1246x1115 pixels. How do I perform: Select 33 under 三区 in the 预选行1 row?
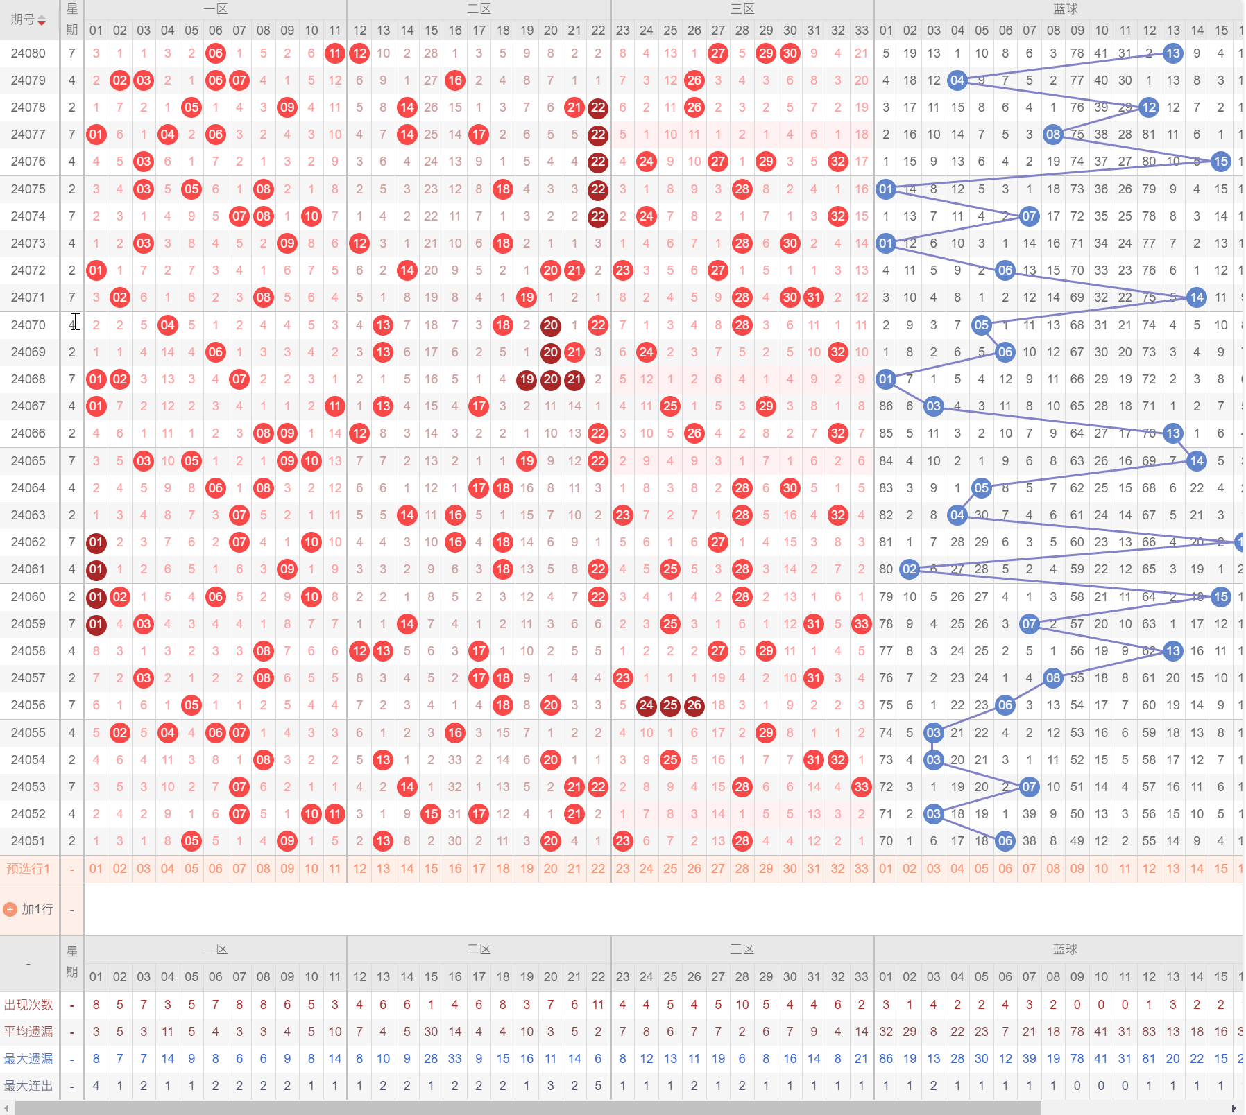(862, 869)
